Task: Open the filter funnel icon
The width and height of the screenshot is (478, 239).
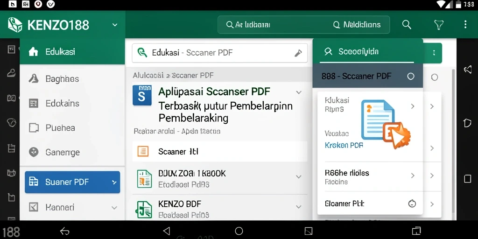Action: pyautogui.click(x=439, y=25)
